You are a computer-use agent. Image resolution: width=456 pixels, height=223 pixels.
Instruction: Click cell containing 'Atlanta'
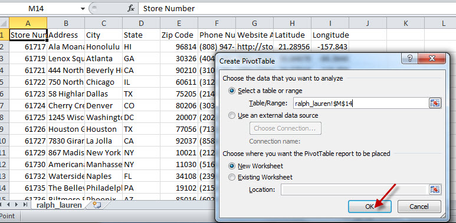[x=104, y=59]
